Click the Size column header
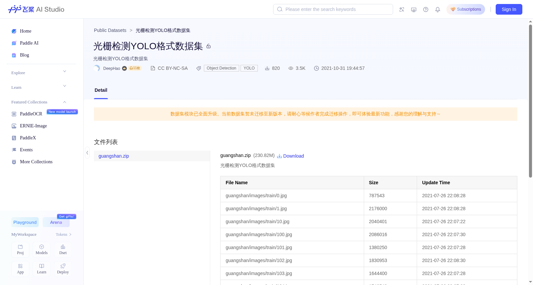Screen dimensions: 533x285 click(390, 183)
